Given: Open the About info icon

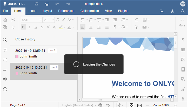Looking at the screenshot, I should (x=5, y=89).
